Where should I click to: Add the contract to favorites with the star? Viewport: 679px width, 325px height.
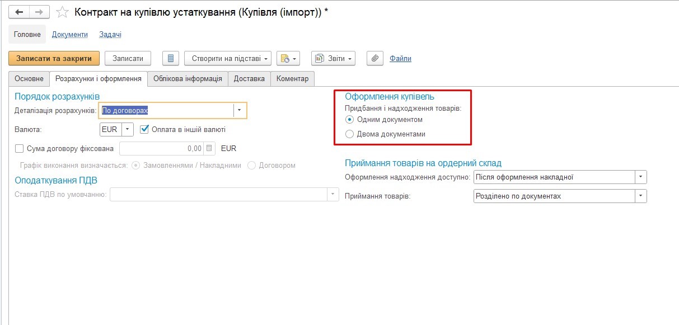tap(63, 12)
